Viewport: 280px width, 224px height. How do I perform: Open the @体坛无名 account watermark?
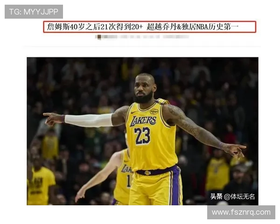[239, 196]
